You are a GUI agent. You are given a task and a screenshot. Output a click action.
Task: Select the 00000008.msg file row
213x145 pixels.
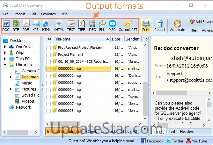(94, 111)
